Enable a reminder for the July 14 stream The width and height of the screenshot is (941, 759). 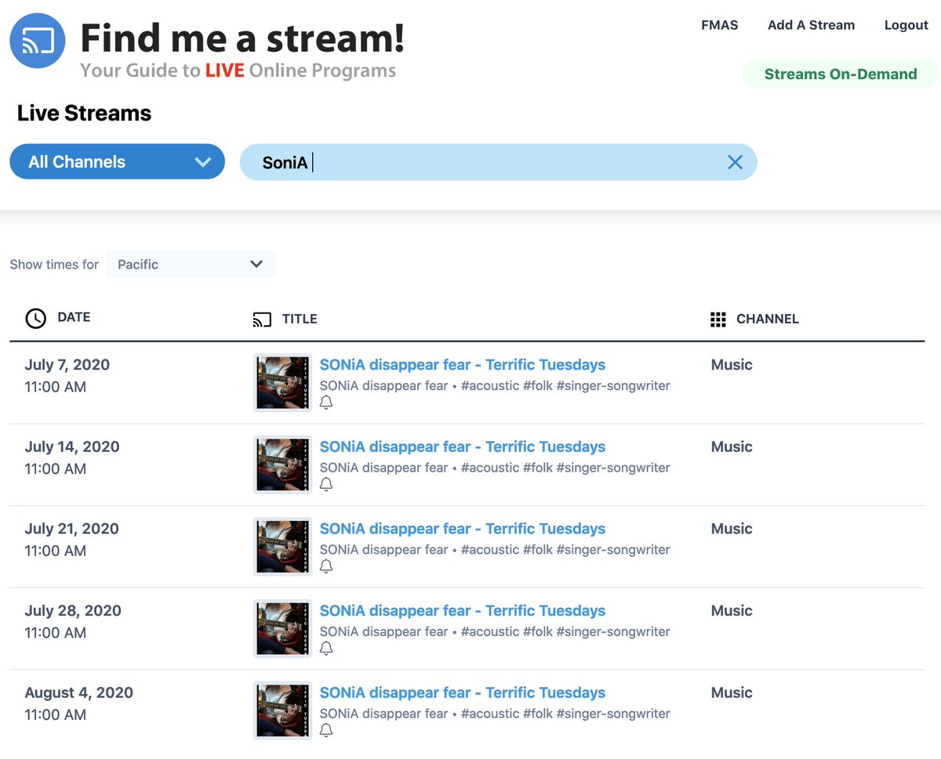pos(326,484)
